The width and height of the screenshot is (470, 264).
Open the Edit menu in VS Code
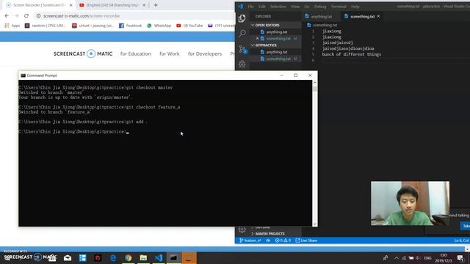click(x=261, y=7)
